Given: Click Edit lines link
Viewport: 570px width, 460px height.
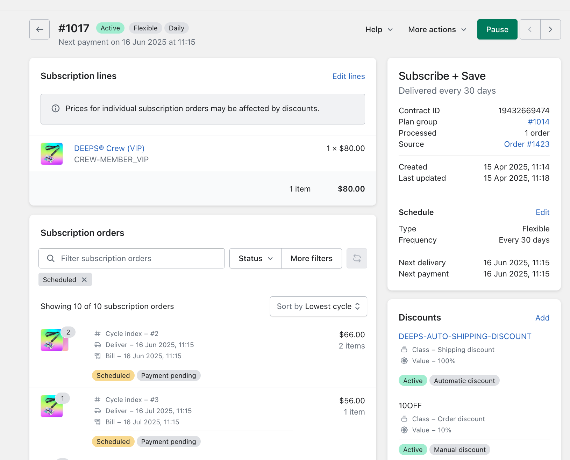Looking at the screenshot, I should (x=348, y=76).
